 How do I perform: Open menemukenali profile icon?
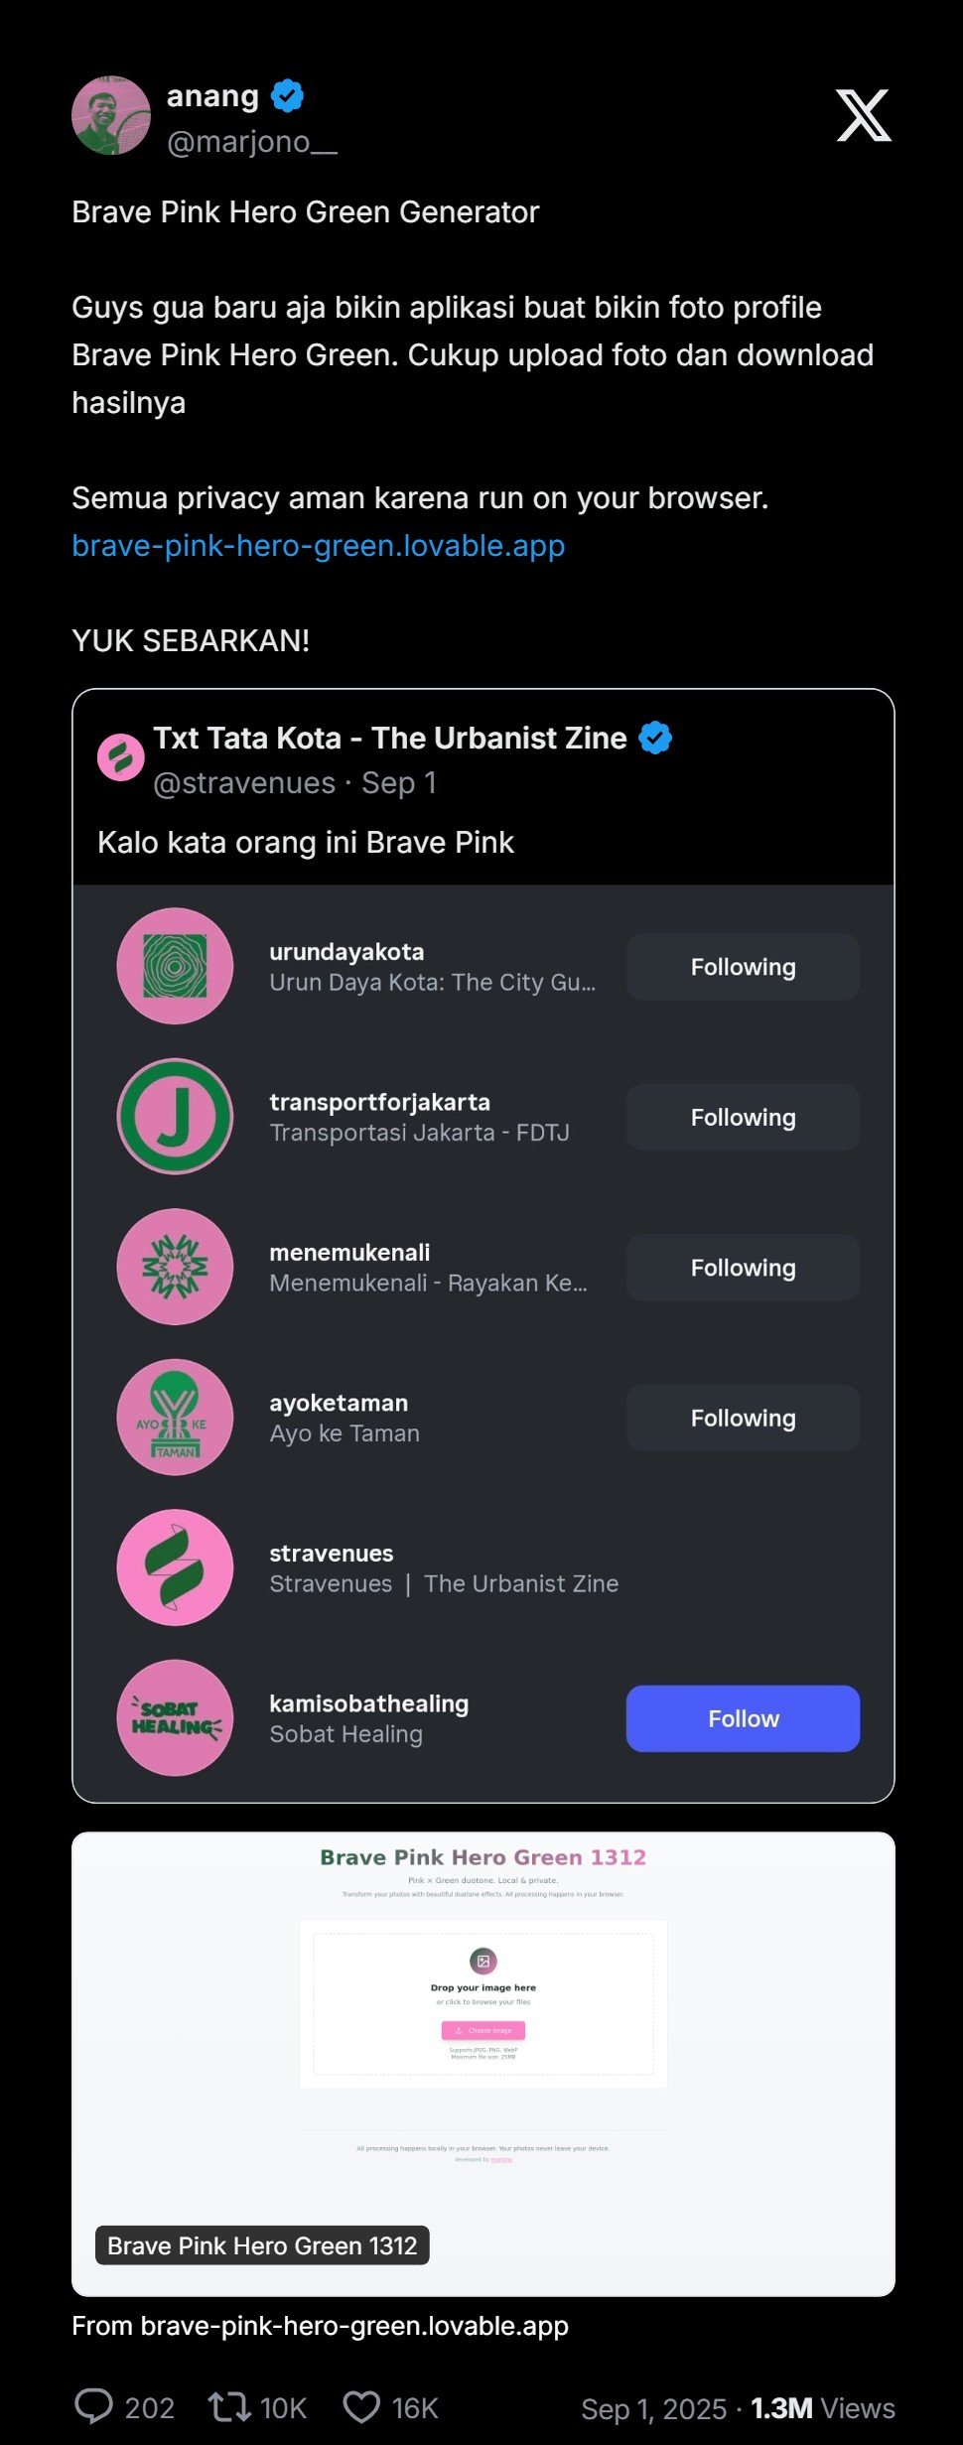(175, 1267)
